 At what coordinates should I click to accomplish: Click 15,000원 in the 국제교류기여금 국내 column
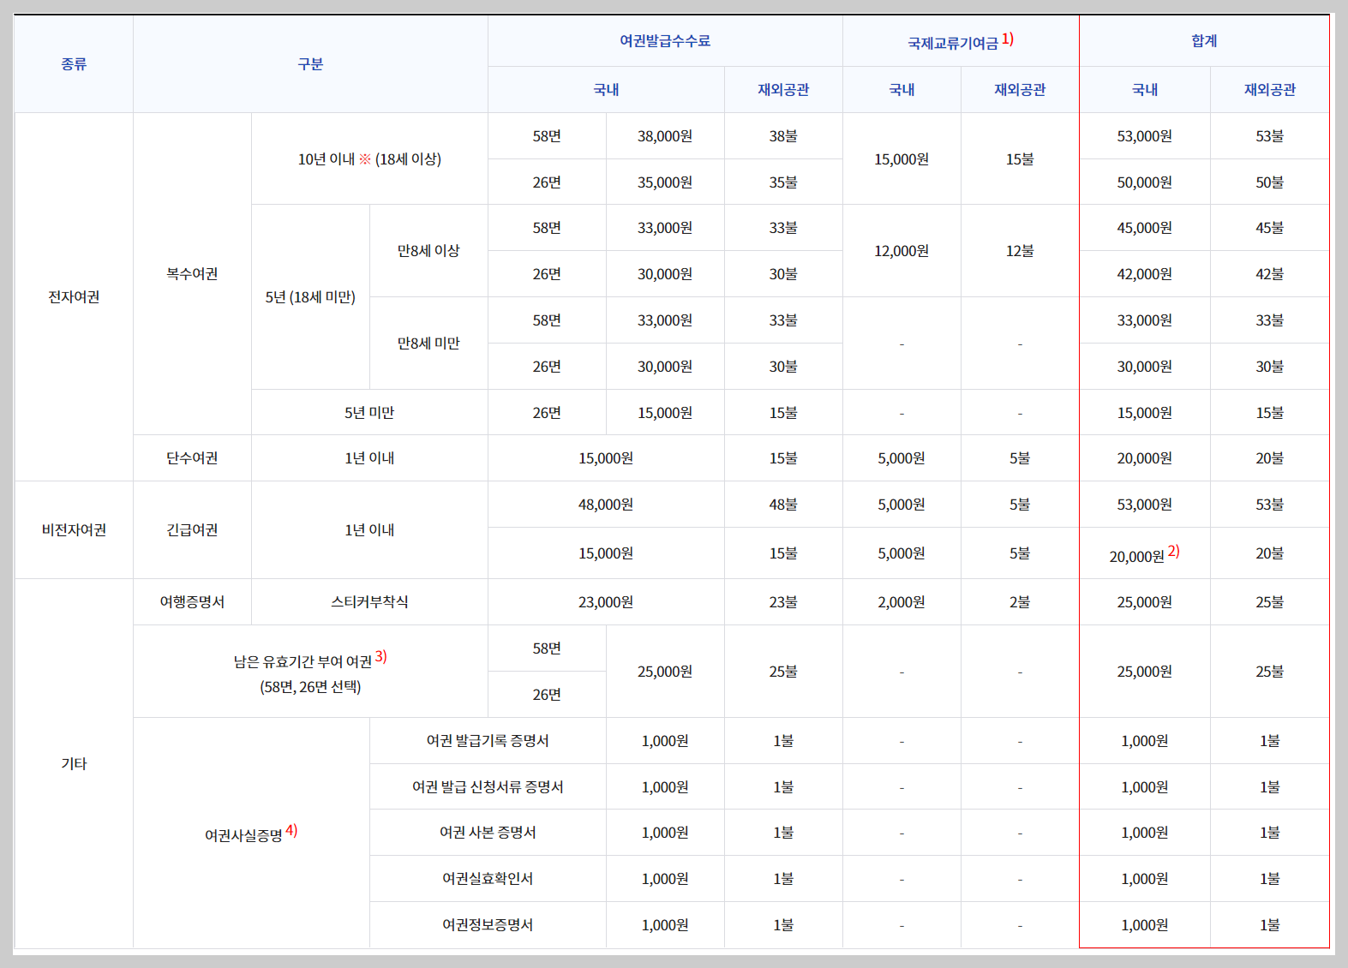click(x=902, y=159)
